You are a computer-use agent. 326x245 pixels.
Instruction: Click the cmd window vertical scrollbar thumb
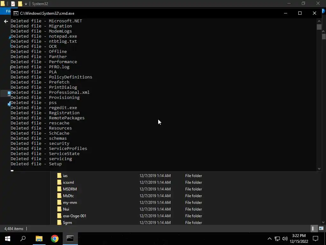pyautogui.click(x=319, y=27)
